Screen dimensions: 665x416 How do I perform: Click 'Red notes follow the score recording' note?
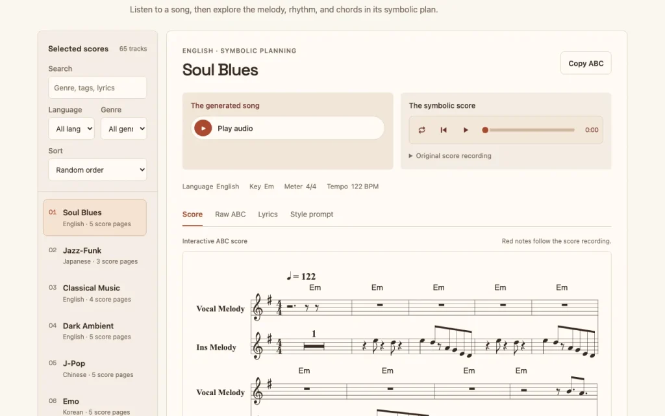pyautogui.click(x=557, y=241)
